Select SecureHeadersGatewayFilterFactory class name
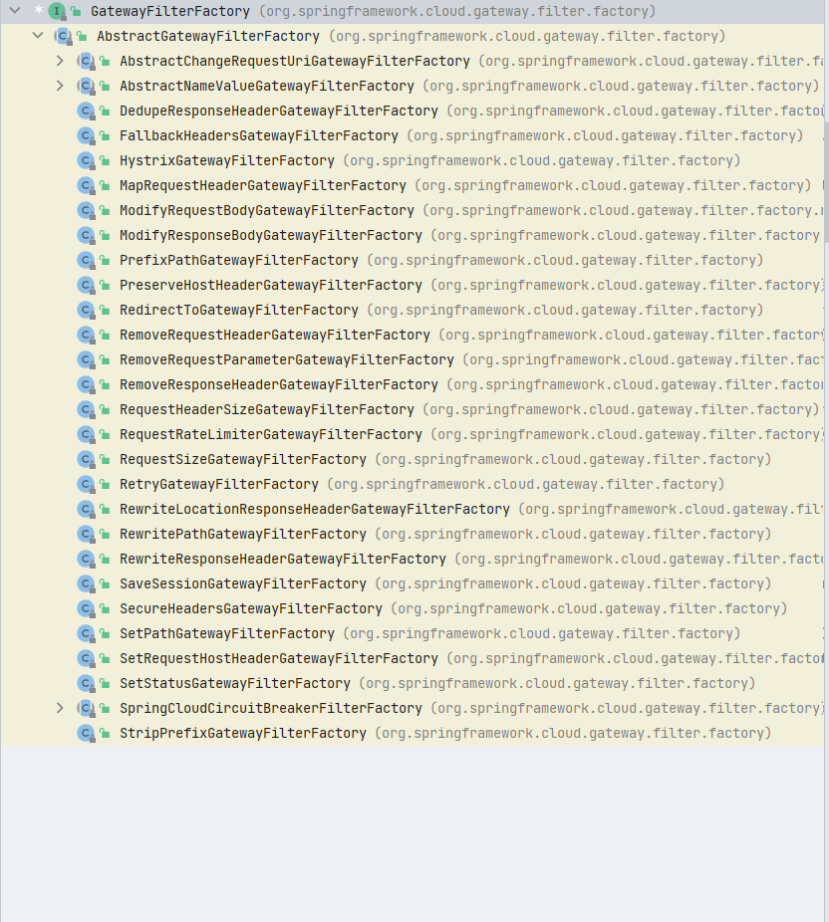Screen dimensions: 829x922 (x=251, y=608)
